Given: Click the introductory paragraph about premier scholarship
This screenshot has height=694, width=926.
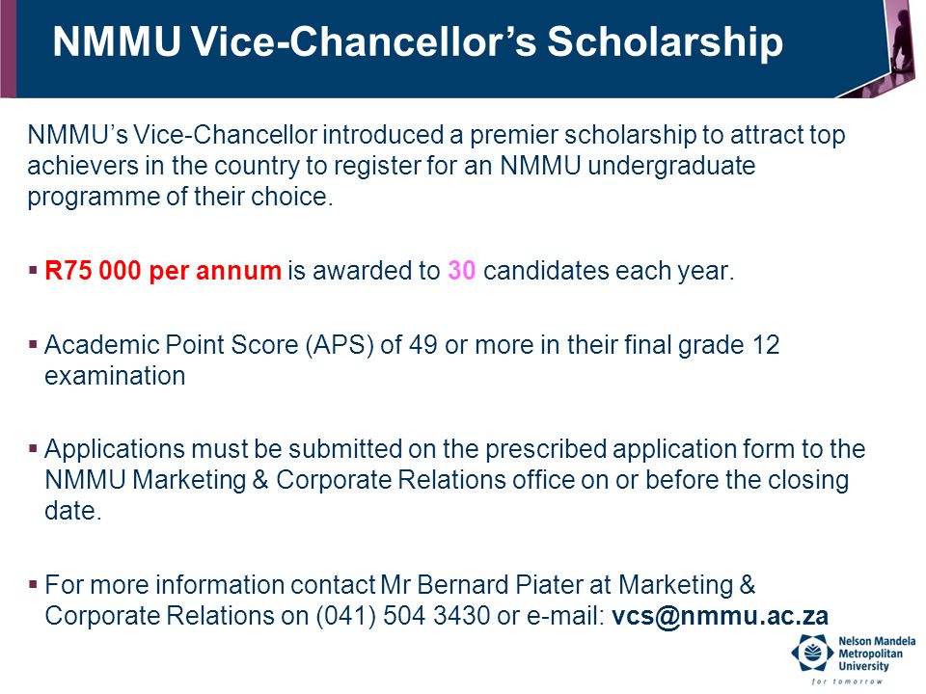Looking at the screenshot, I should (x=436, y=166).
